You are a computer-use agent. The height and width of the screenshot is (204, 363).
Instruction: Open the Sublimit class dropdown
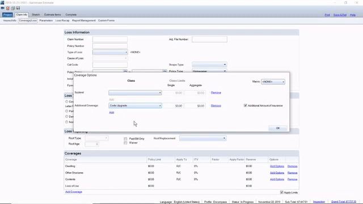point(135,93)
